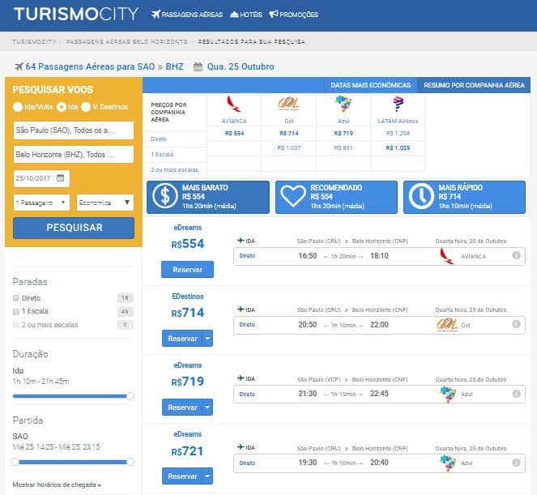Viewport: 537px width, 495px height.
Task: Click Reservar for the R$719 eDreams fare
Action: coord(182,407)
